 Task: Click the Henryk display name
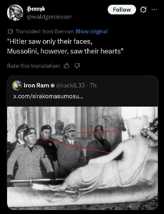coord(36,9)
